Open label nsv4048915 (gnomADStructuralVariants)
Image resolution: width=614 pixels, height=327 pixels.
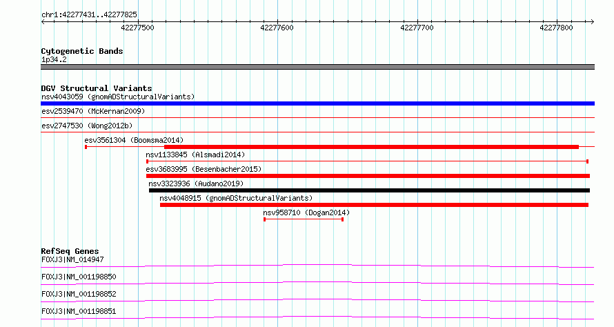[x=236, y=198]
